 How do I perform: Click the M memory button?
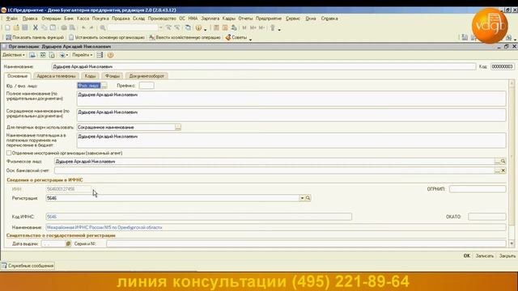point(244,28)
